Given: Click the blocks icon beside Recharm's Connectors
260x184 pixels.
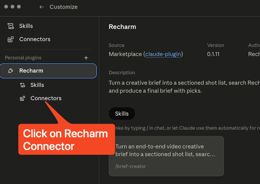Looking at the screenshot, I should 22,98.
